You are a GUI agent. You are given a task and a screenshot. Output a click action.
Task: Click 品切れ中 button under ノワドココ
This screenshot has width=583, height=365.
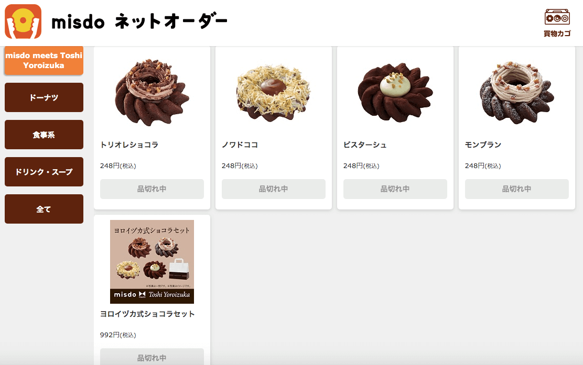[x=274, y=189]
